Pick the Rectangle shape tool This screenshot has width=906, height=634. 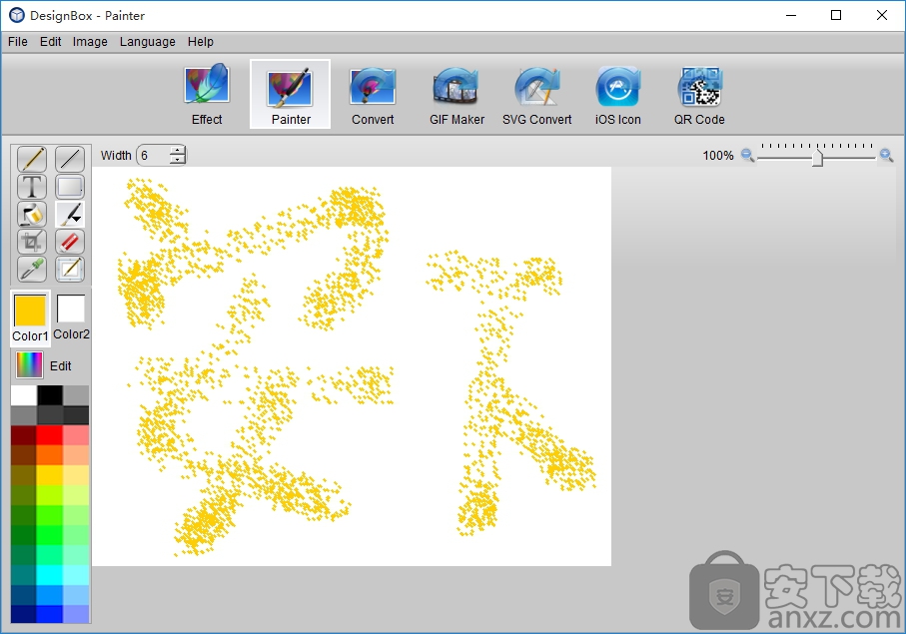pos(70,187)
